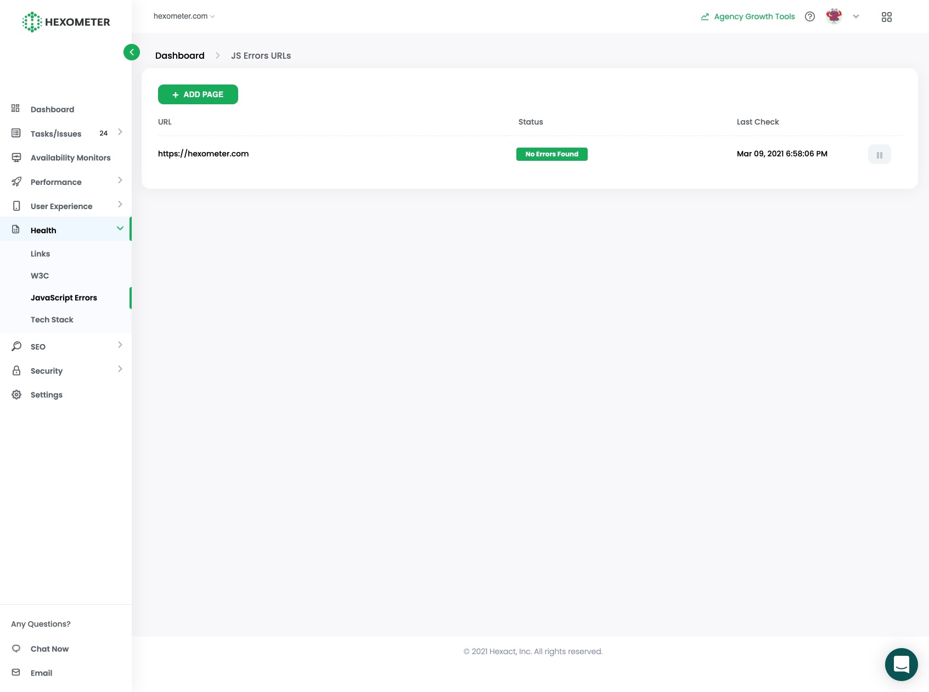Open Agency Growth Tools link

click(x=755, y=16)
